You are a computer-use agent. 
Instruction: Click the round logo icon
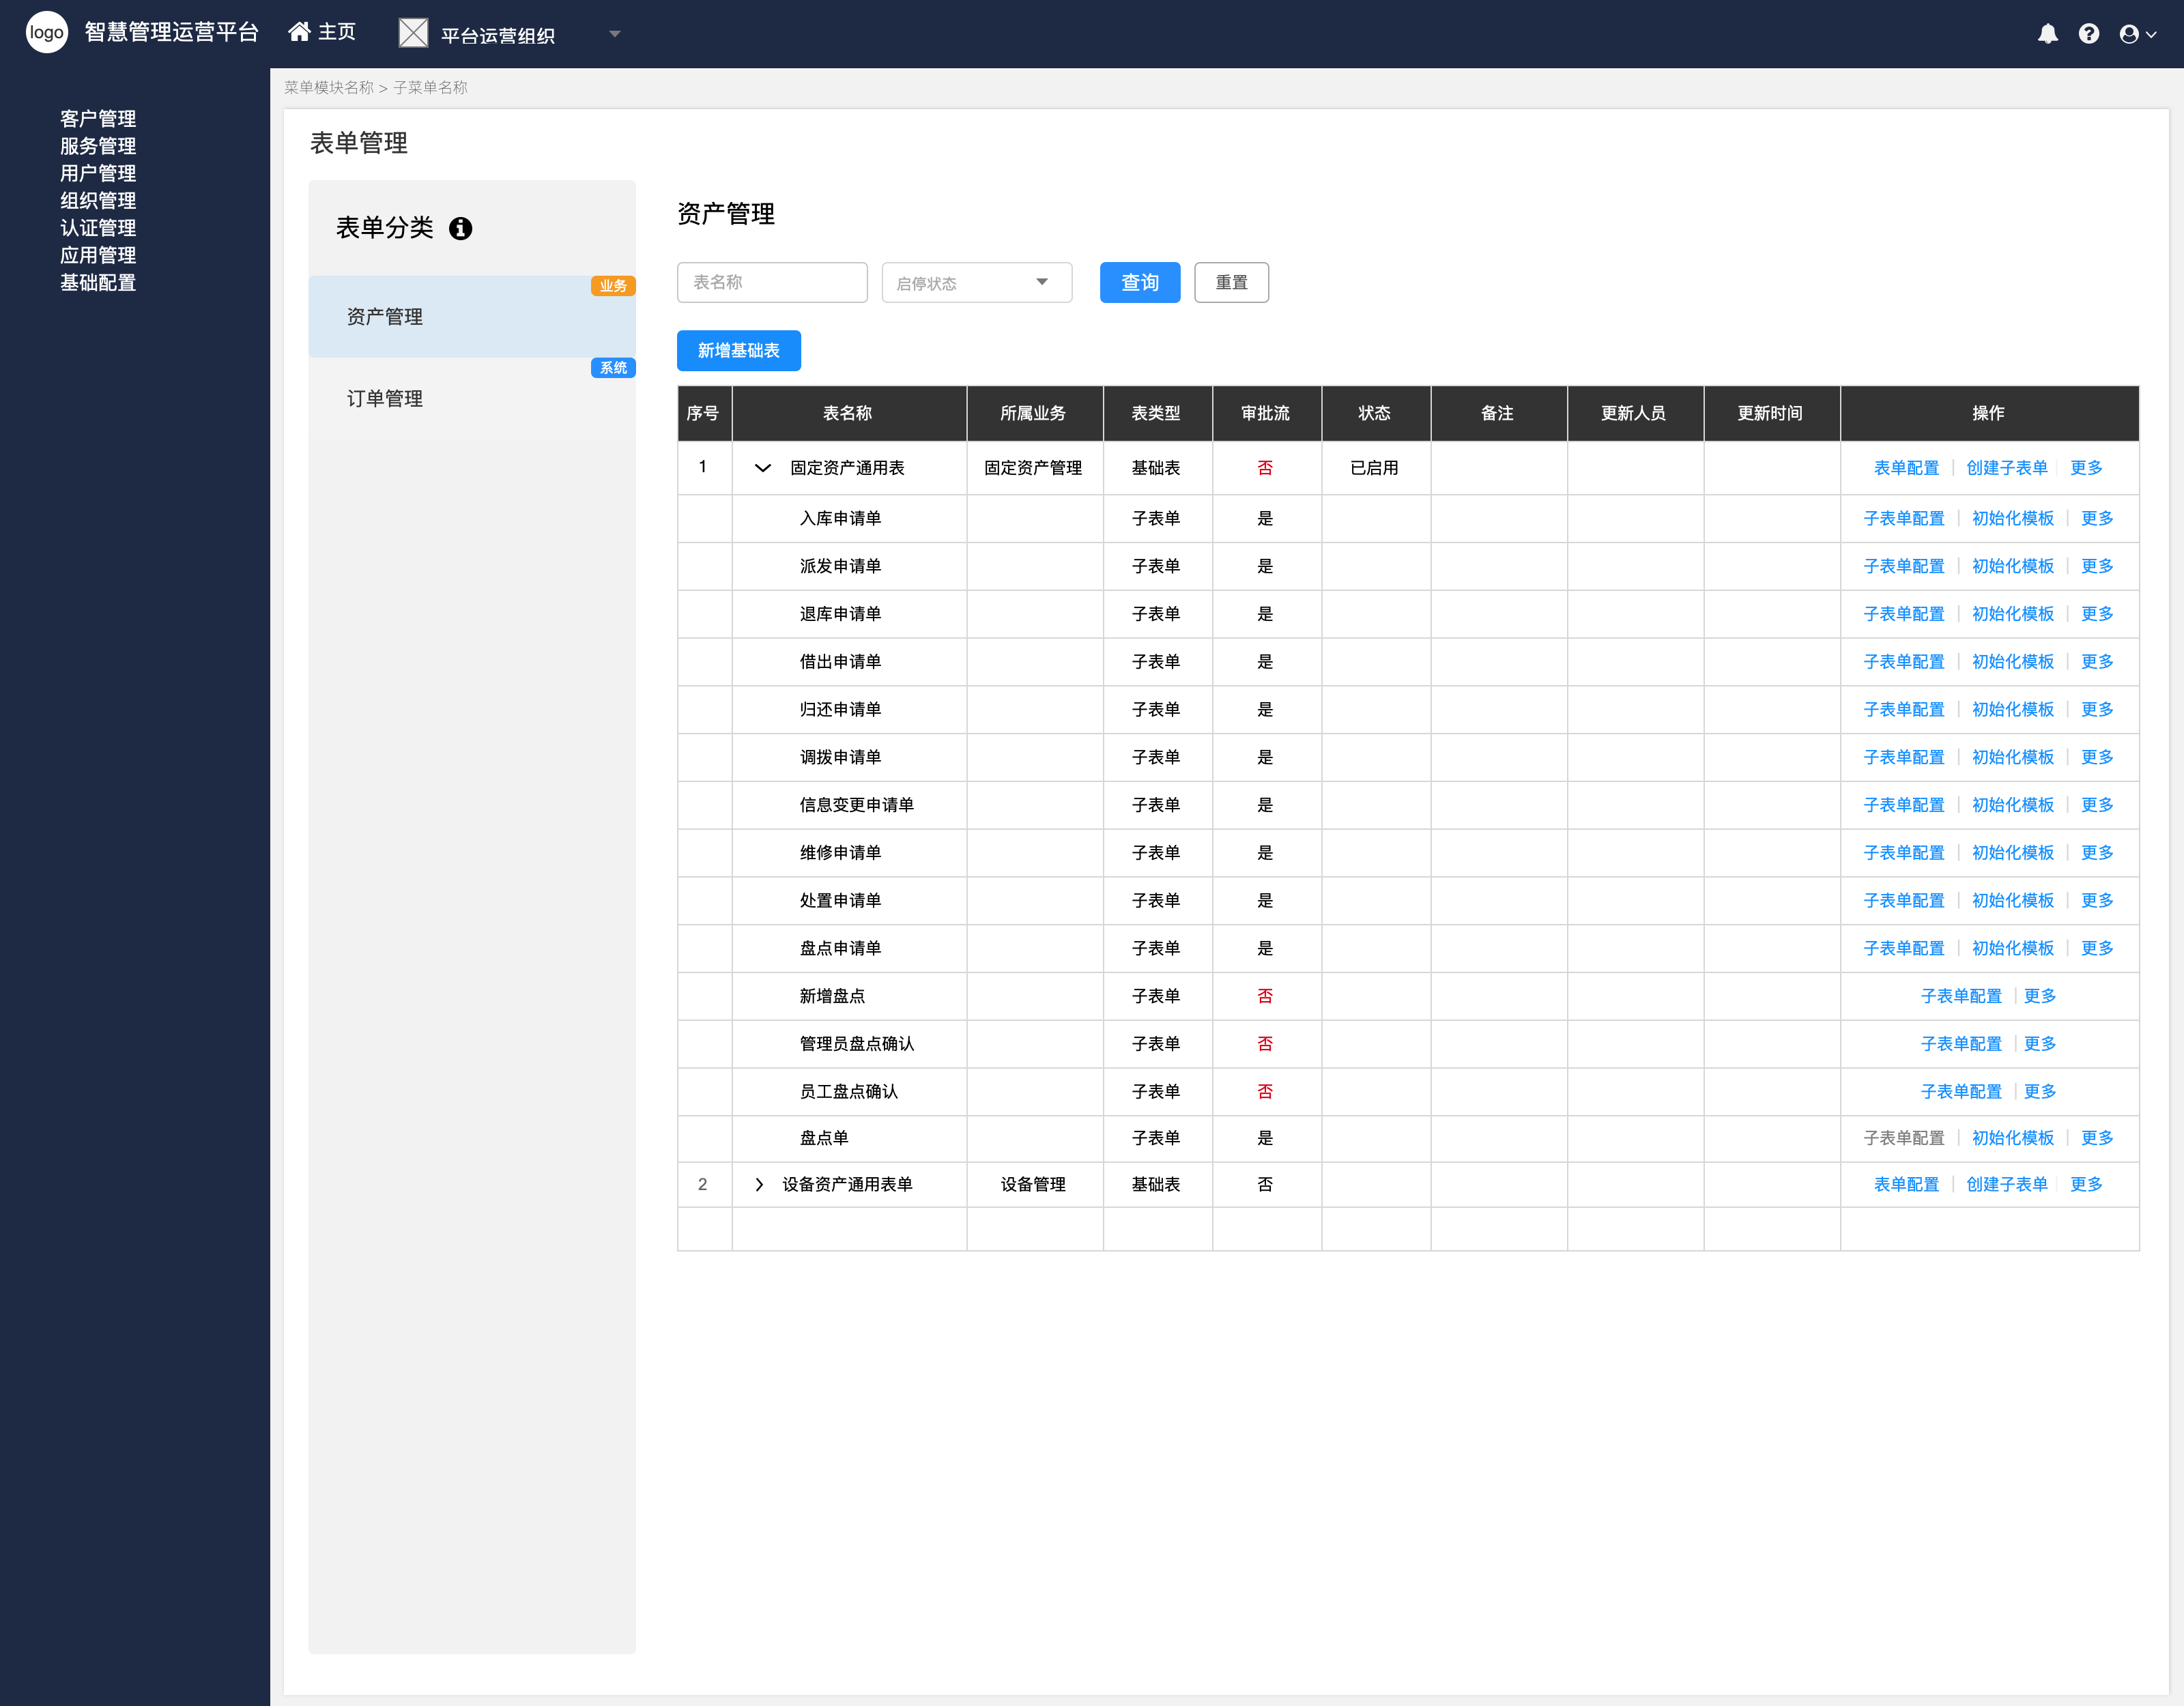pos(46,33)
